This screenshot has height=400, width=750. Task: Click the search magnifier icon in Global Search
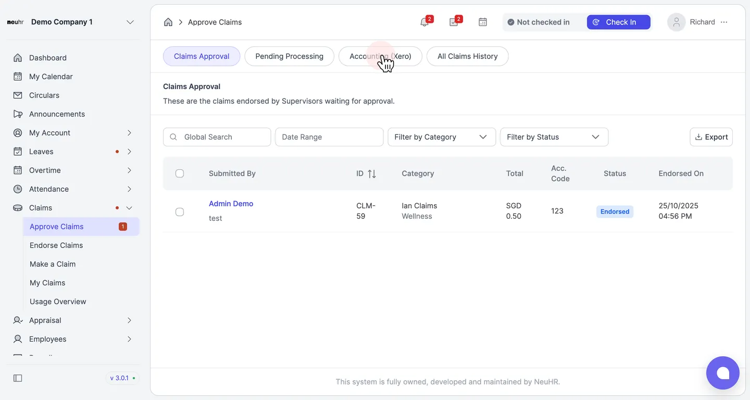coord(173,137)
